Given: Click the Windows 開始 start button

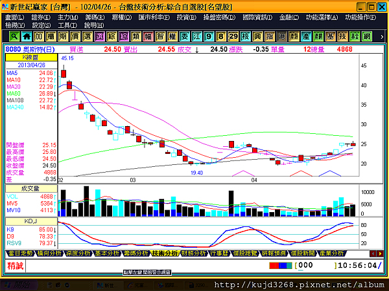Looking at the screenshot, I should (19, 285).
